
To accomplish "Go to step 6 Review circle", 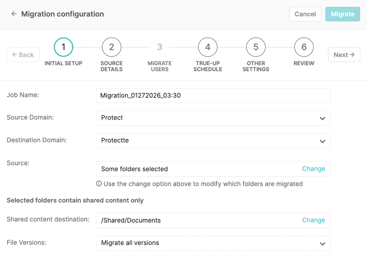I will [x=304, y=47].
